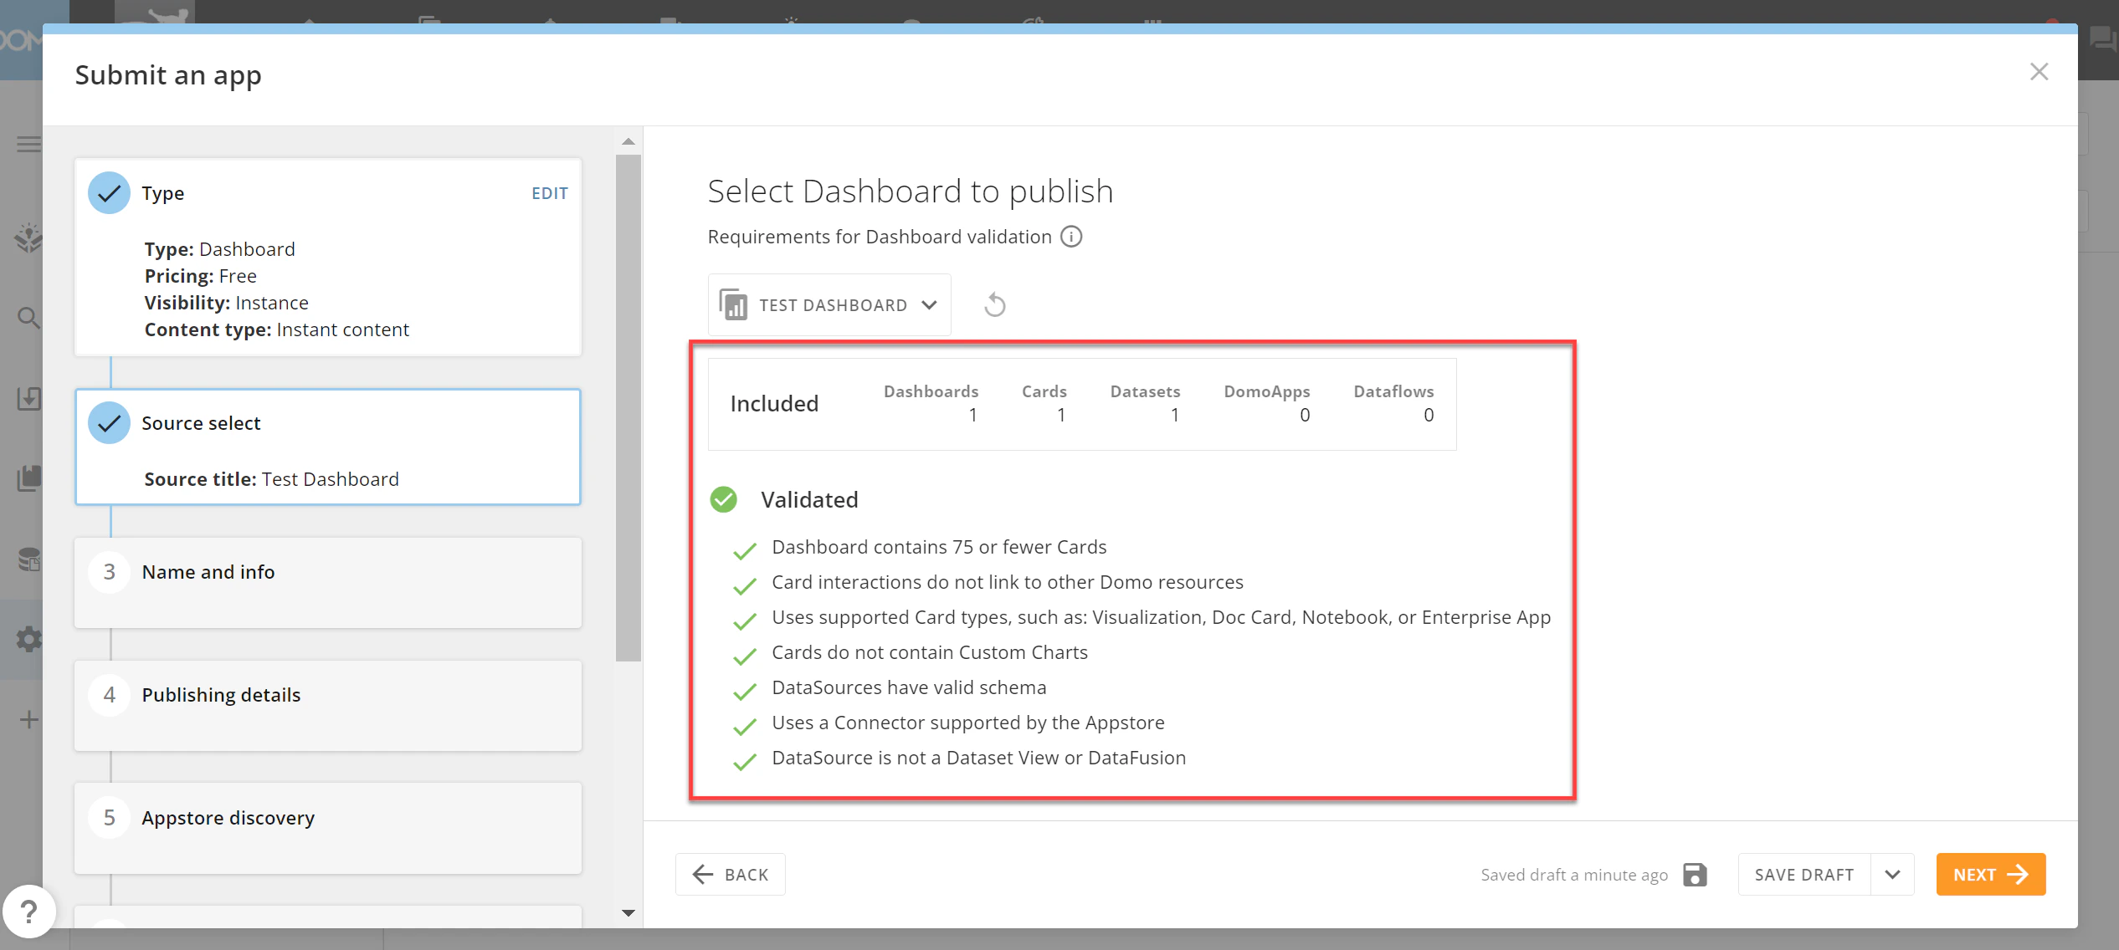Click the SAVE DRAFT button
Screen dimensions: 2119x950
coord(1804,875)
